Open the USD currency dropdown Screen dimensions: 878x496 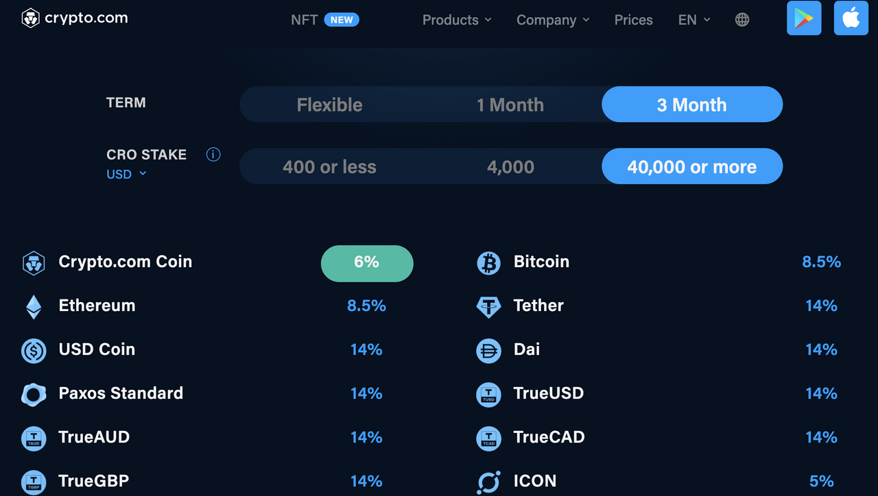(126, 174)
